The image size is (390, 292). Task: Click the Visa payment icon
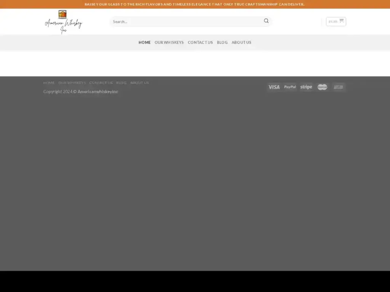coord(274,87)
